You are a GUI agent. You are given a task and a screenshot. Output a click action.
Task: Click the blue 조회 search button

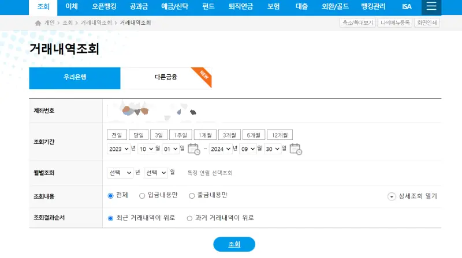[x=234, y=244]
